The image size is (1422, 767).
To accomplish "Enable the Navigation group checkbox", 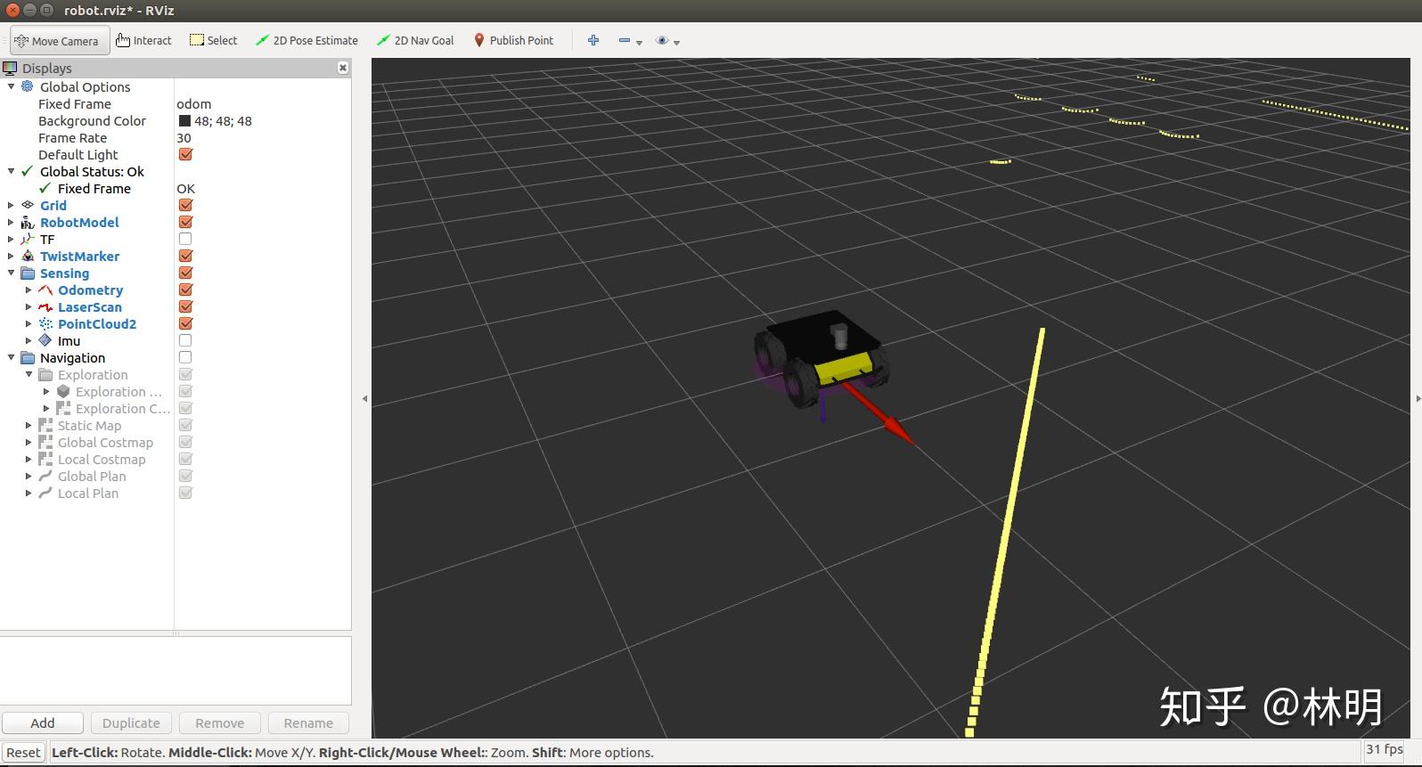I will coord(185,357).
